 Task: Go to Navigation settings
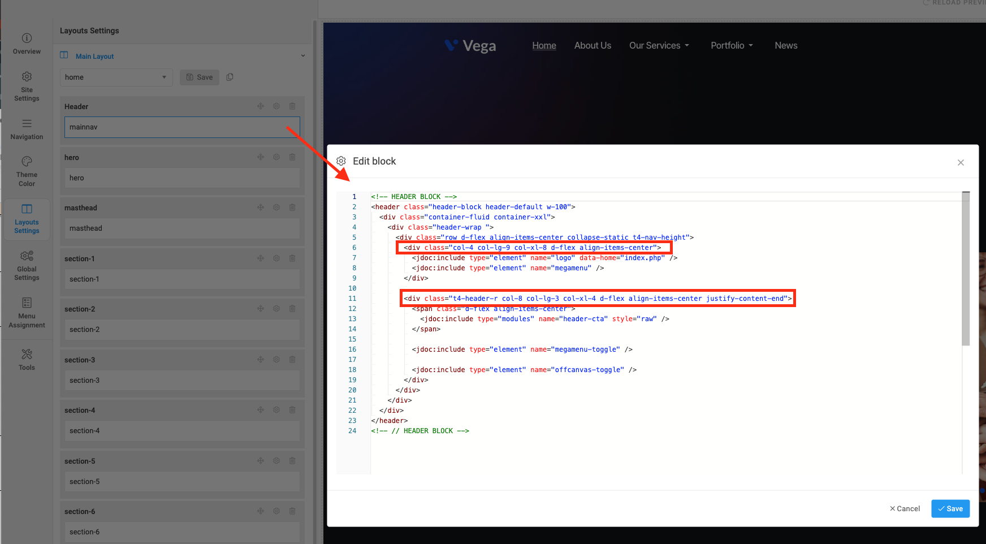(27, 129)
